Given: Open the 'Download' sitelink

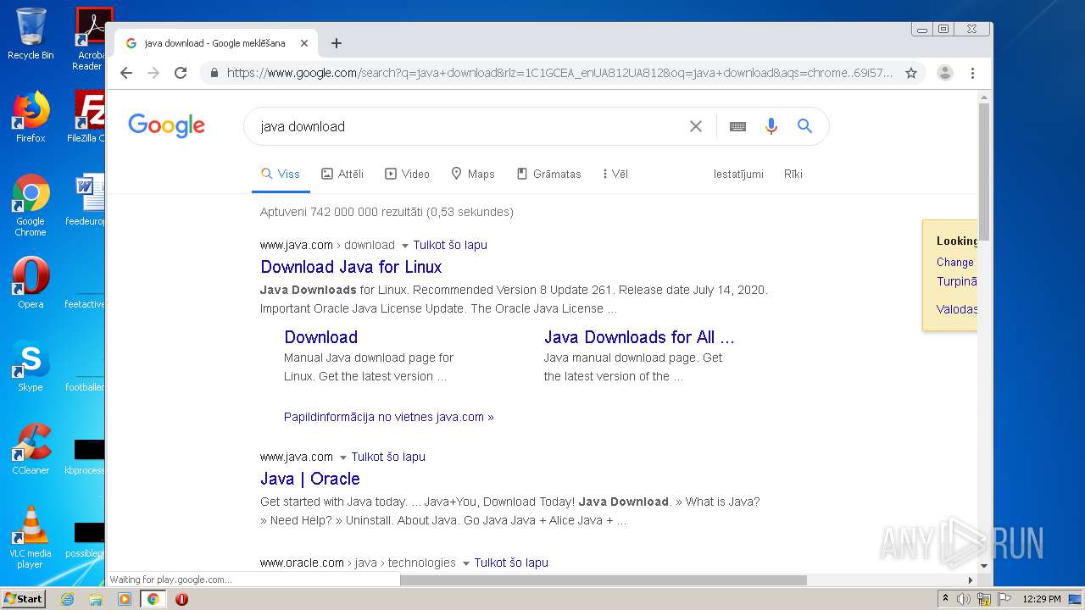Looking at the screenshot, I should point(320,337).
